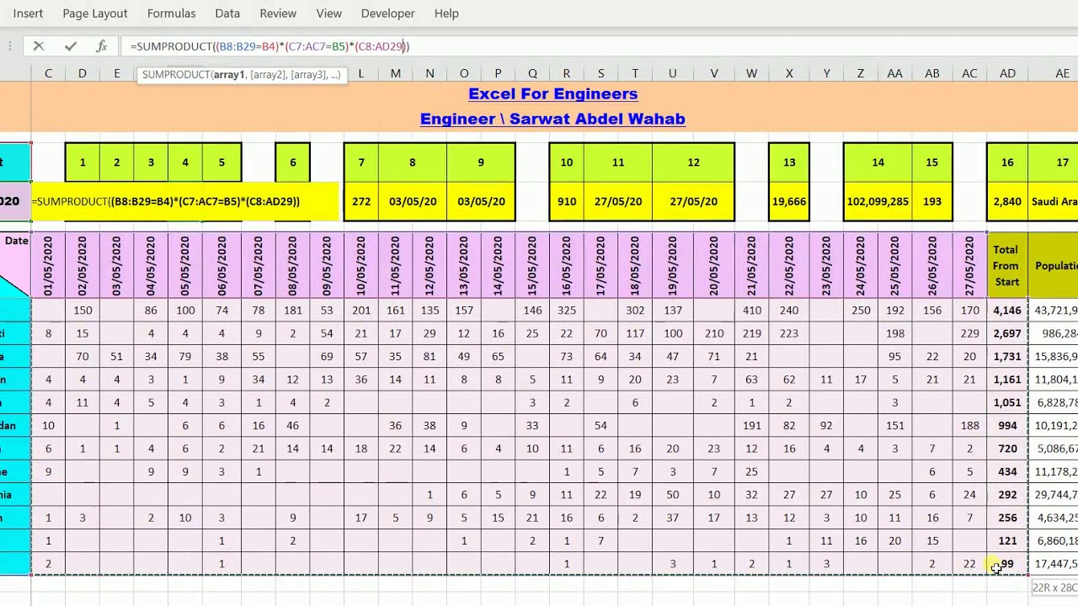Select cell value 191 in column W
1078x606 pixels.
pyautogui.click(x=752, y=426)
